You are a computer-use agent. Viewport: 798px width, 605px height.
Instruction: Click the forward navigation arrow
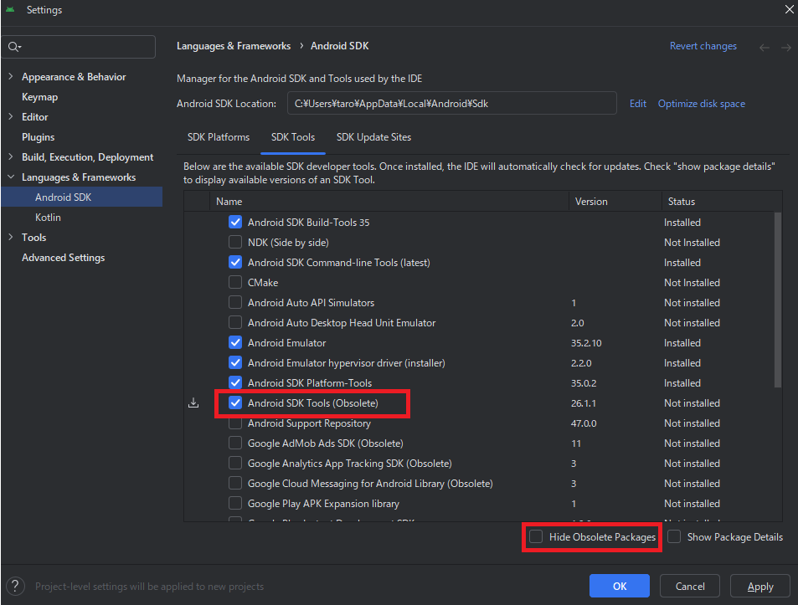tap(785, 48)
